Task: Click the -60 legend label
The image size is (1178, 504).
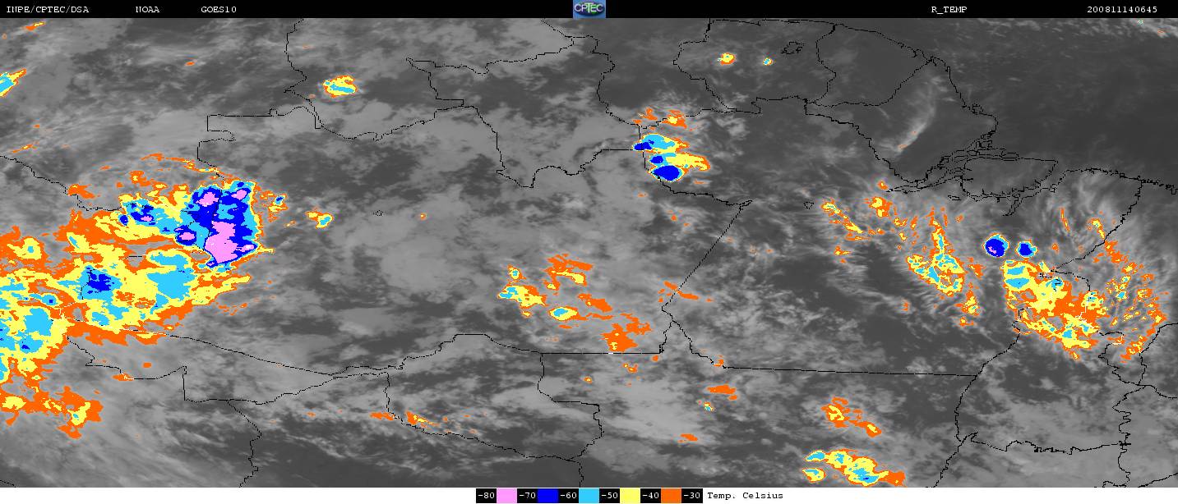Action: coord(568,496)
